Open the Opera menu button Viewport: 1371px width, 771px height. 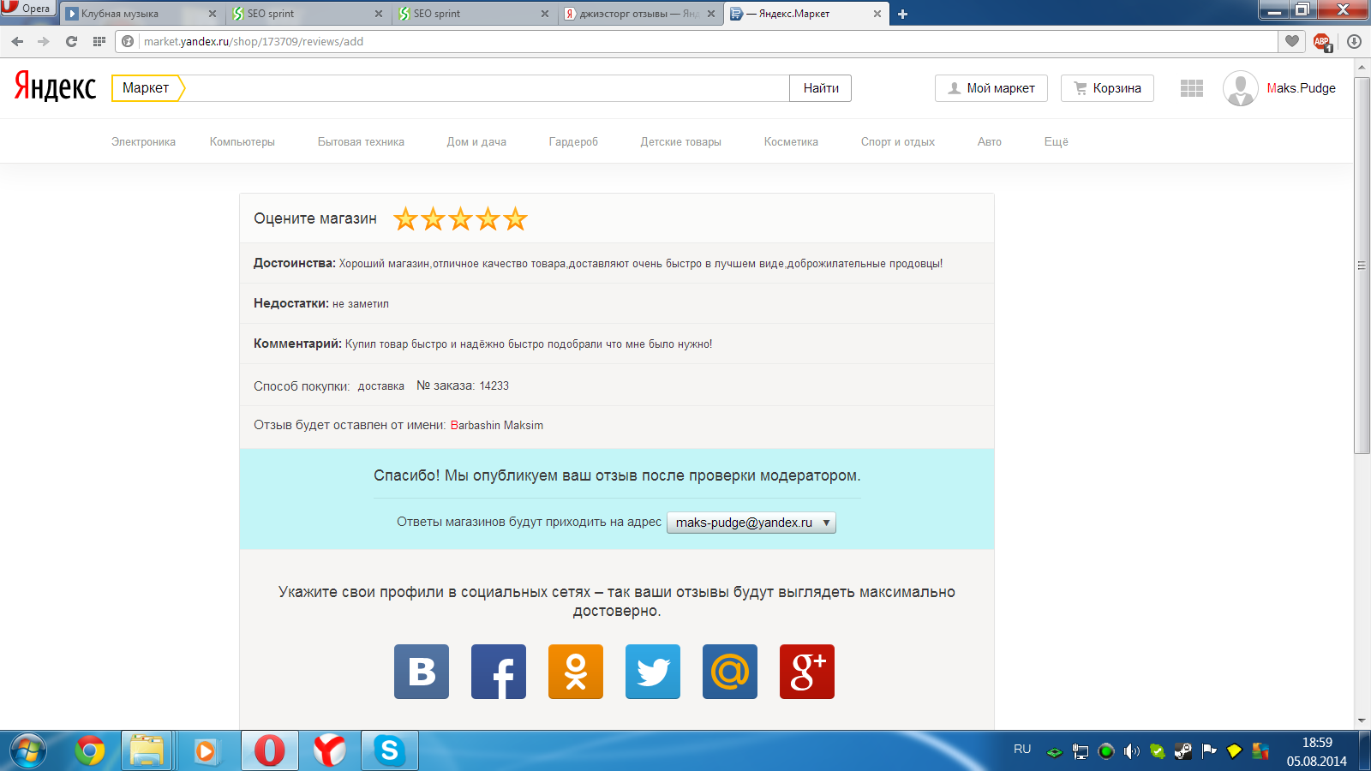tap(28, 9)
